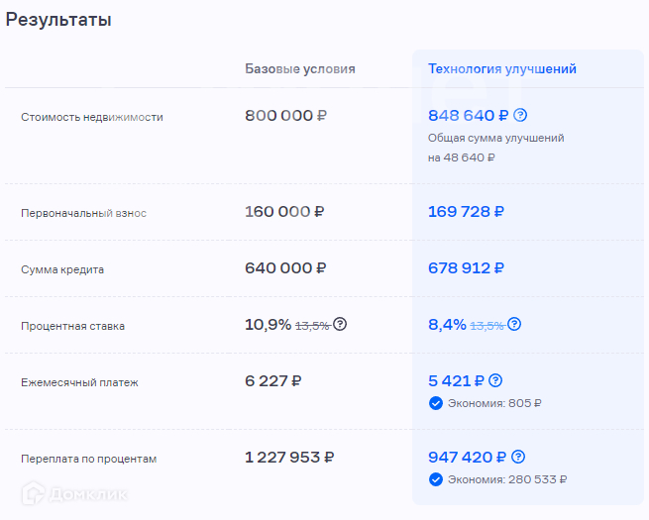
Task: Click help icon beside 10,9% base rate
Action: 340,324
